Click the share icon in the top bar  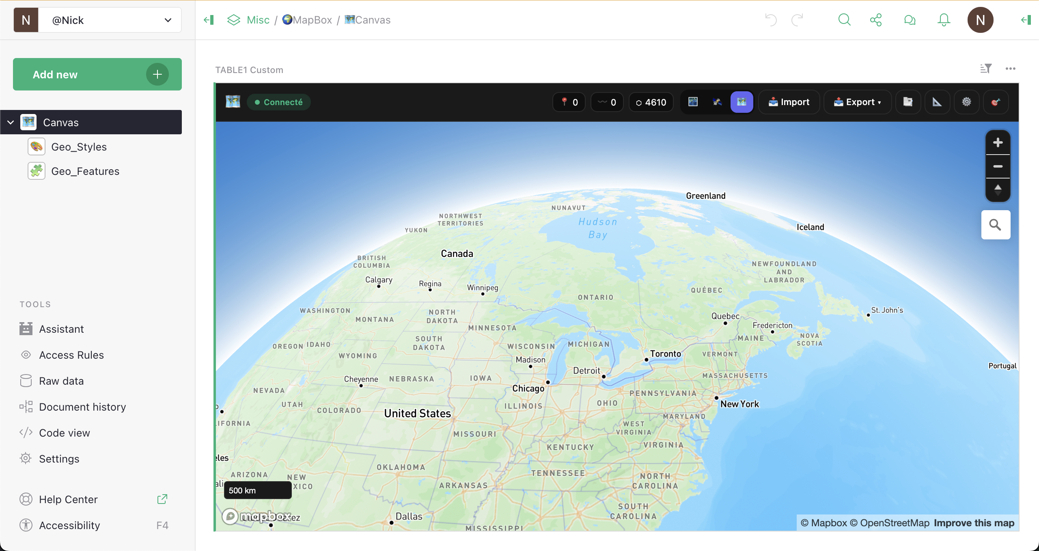[x=875, y=19]
